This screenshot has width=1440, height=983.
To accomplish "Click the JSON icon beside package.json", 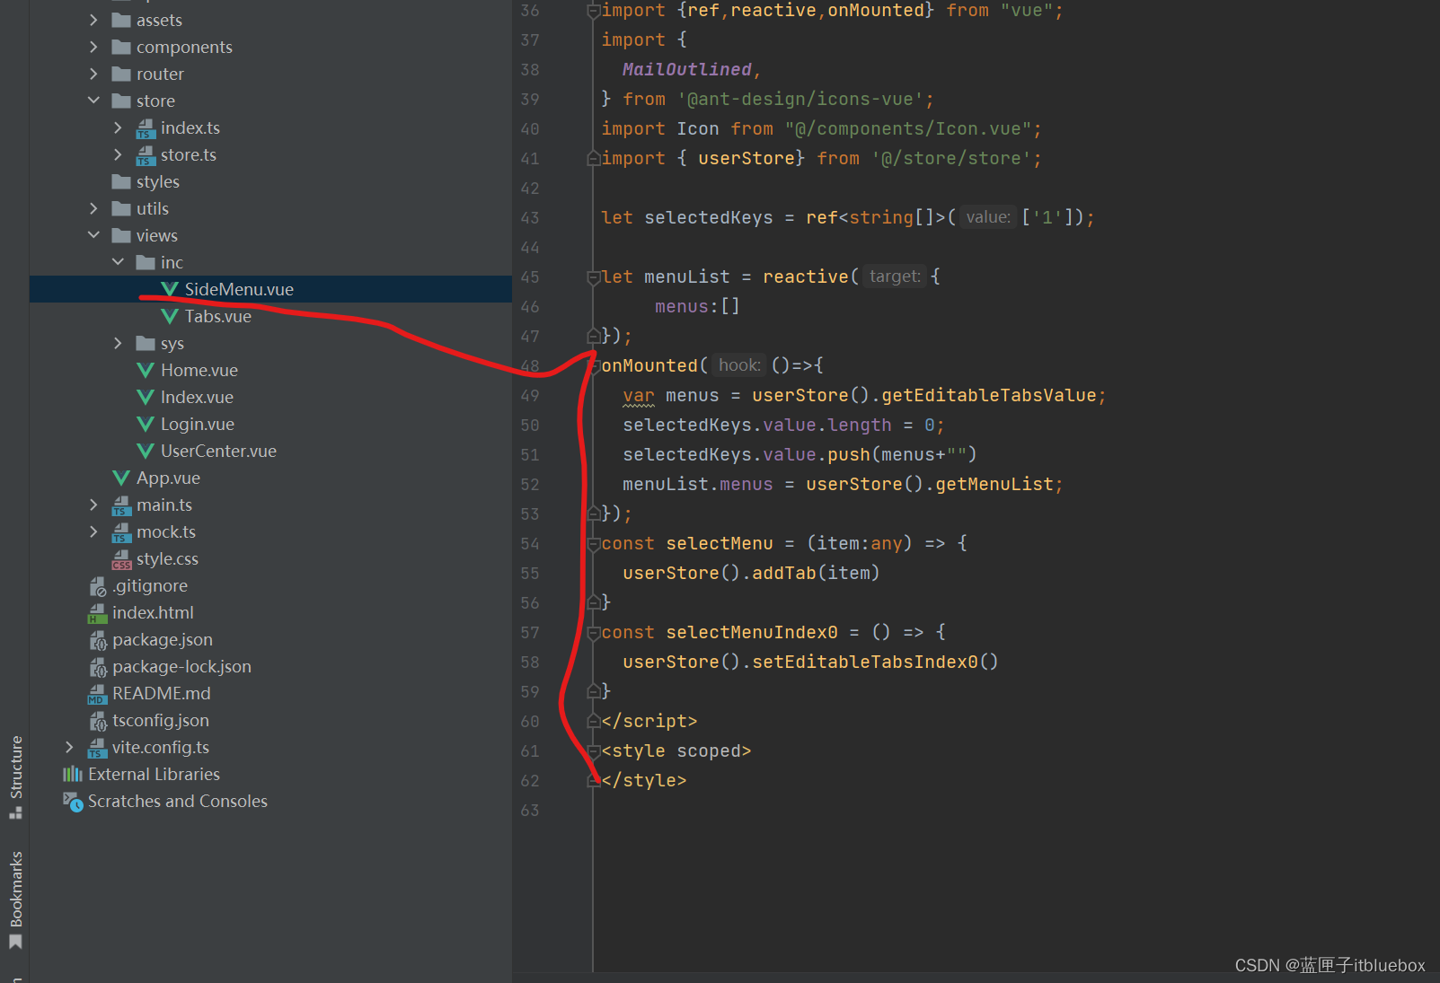I will click(98, 640).
